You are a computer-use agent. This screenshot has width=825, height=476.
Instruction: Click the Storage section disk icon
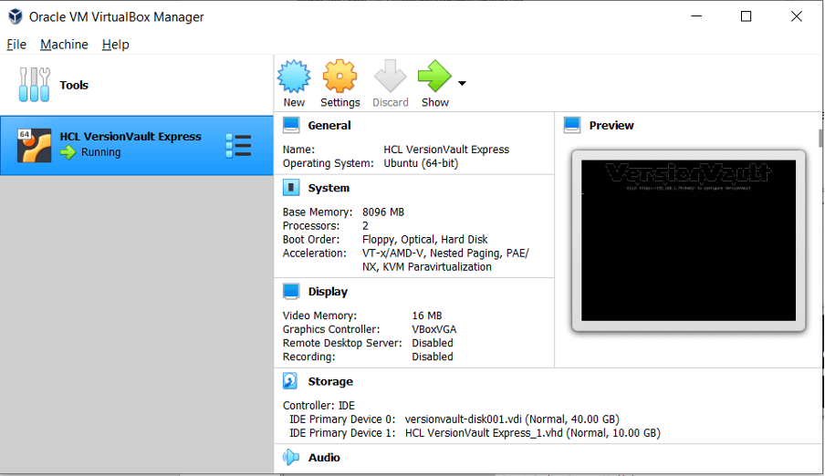(x=290, y=381)
